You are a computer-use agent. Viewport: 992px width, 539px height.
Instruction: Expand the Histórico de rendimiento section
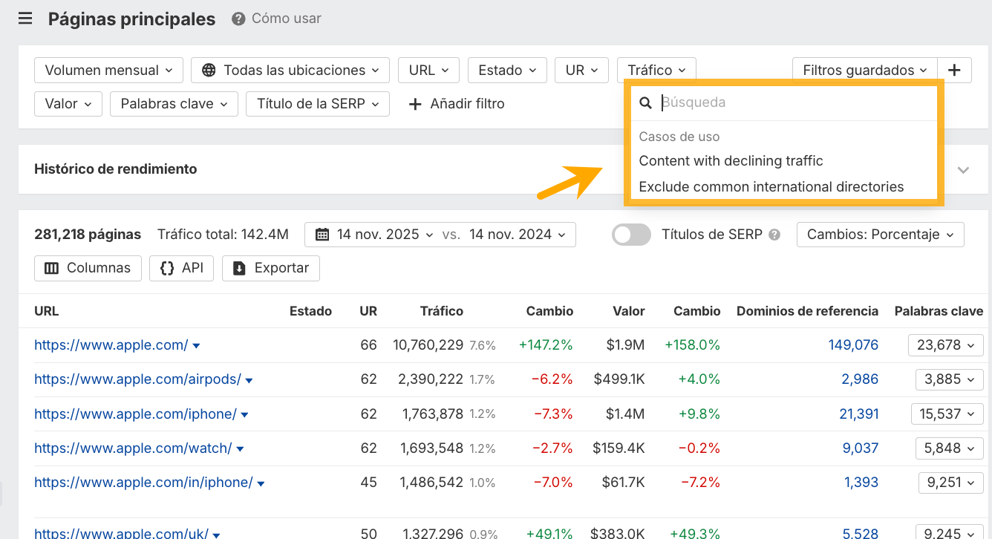(x=963, y=169)
